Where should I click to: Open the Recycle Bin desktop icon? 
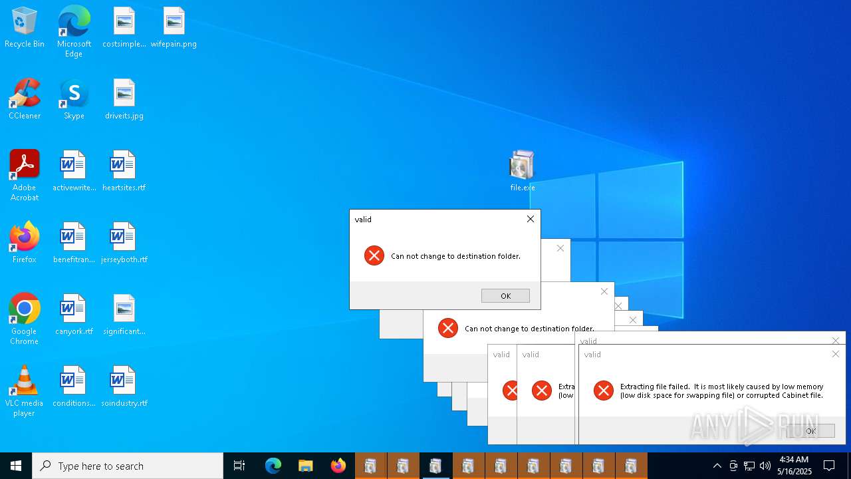[x=25, y=28]
